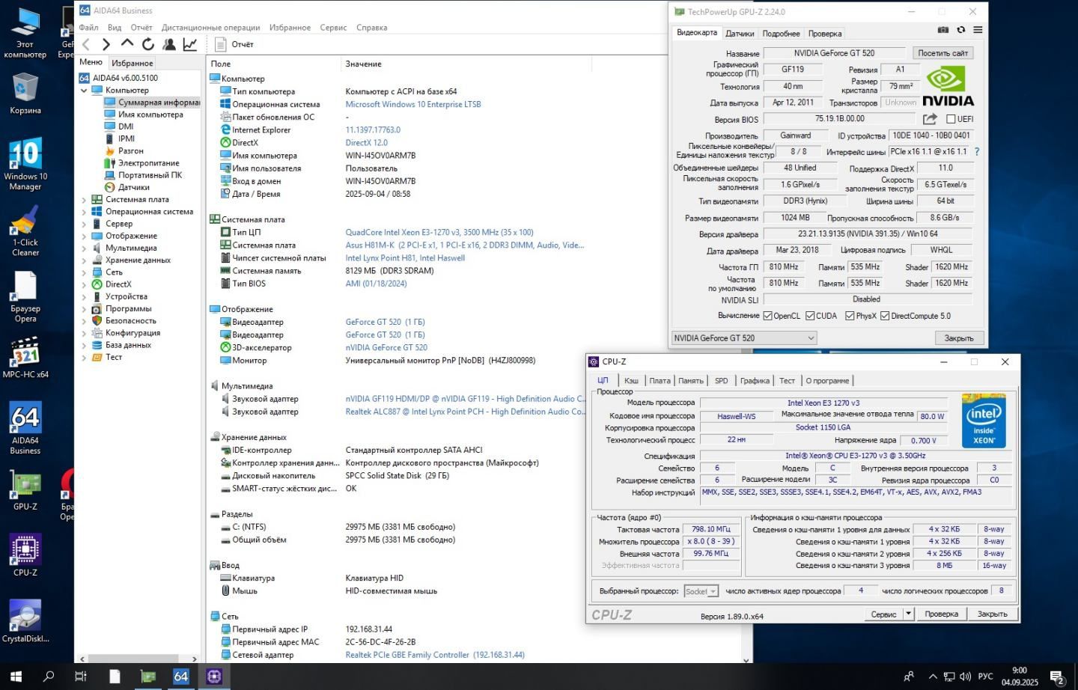Open the Сервис menu in AIDA64
1078x690 pixels.
point(333,28)
